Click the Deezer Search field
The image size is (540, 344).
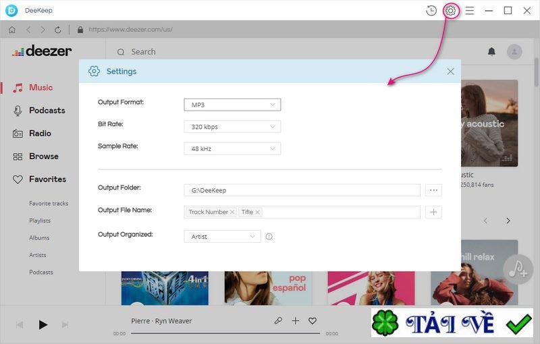click(143, 52)
